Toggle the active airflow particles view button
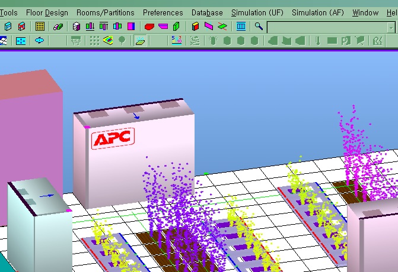The height and width of the screenshot is (272, 398). point(140,40)
